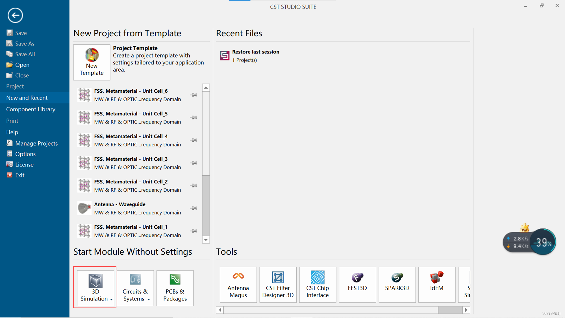Expand 3D Simulation dropdown arrow
Image resolution: width=565 pixels, height=318 pixels.
(x=111, y=299)
